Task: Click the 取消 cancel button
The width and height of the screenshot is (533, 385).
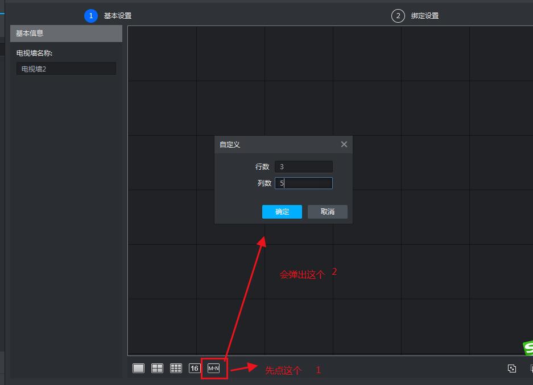Action: click(x=327, y=211)
